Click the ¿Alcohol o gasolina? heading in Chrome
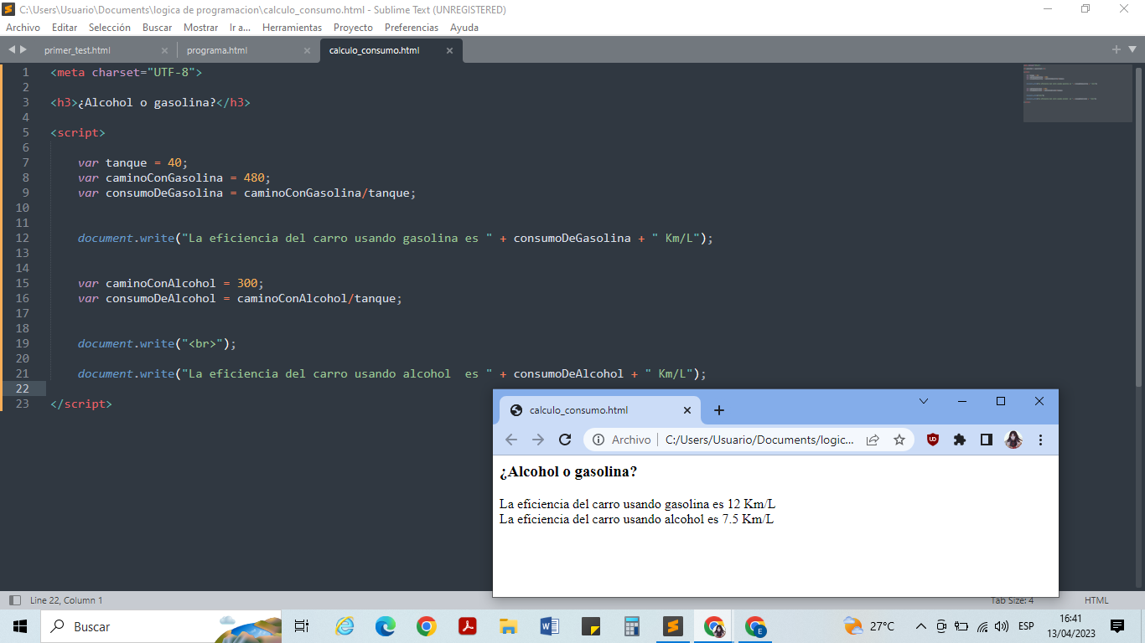The image size is (1145, 643). pos(567,471)
